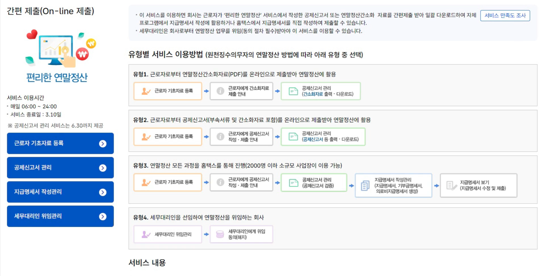Select the worker basic data registration person icon in 유형1

coord(146,91)
